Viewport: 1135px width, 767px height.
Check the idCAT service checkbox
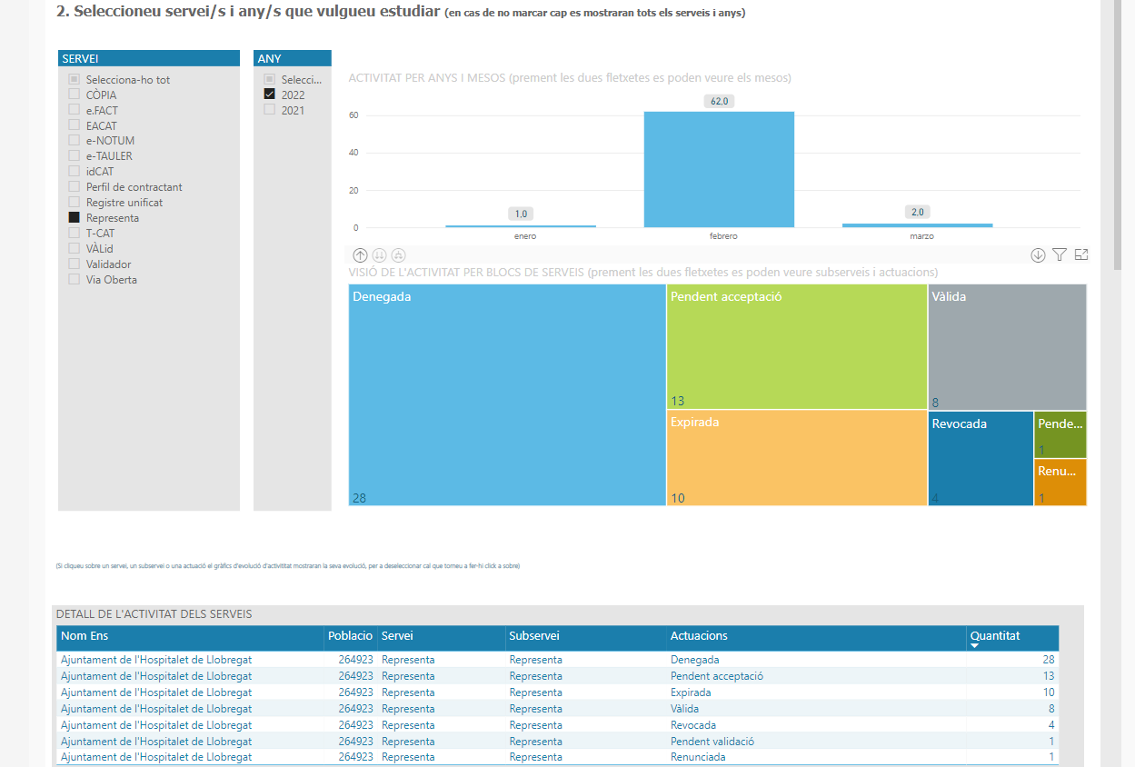point(75,172)
